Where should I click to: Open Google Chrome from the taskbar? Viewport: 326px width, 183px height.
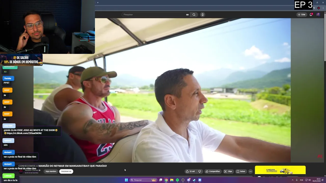coord(166,180)
